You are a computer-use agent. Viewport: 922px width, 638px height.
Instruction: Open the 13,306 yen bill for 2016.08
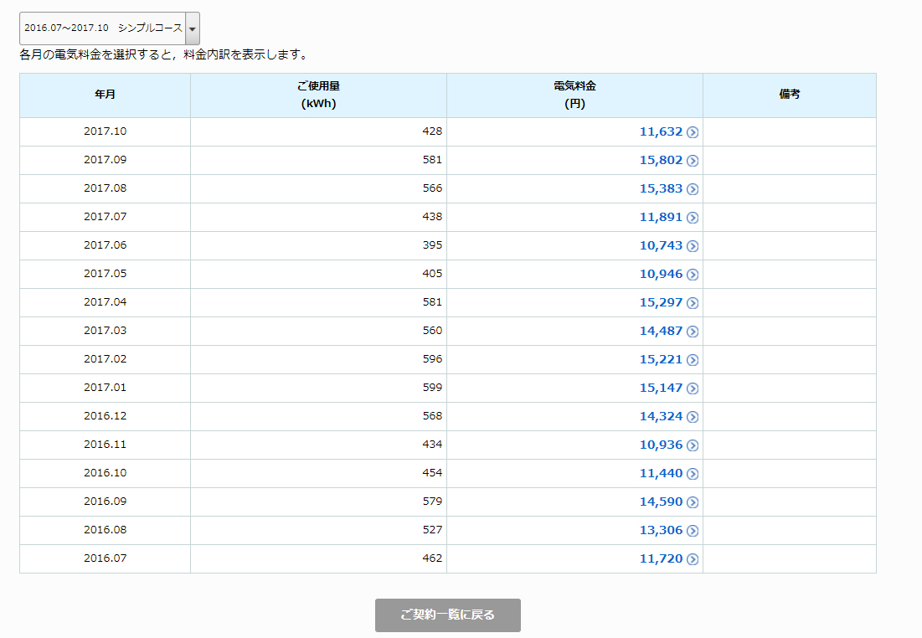(661, 530)
